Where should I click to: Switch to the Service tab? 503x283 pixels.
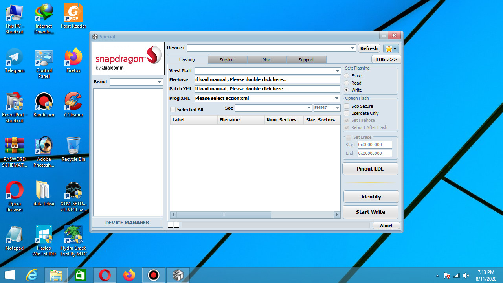point(227,60)
